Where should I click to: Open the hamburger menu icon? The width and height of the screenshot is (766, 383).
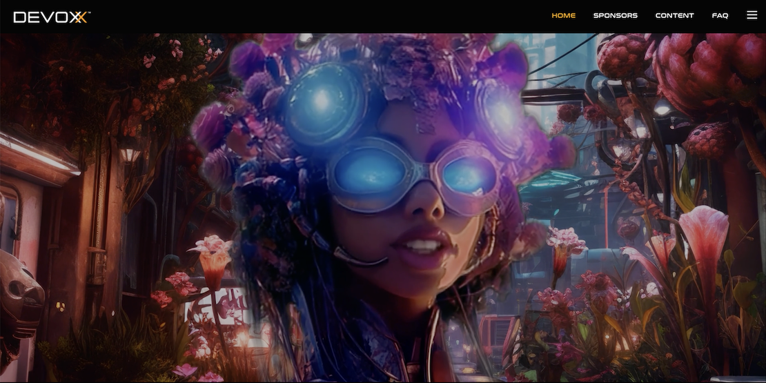coord(752,15)
